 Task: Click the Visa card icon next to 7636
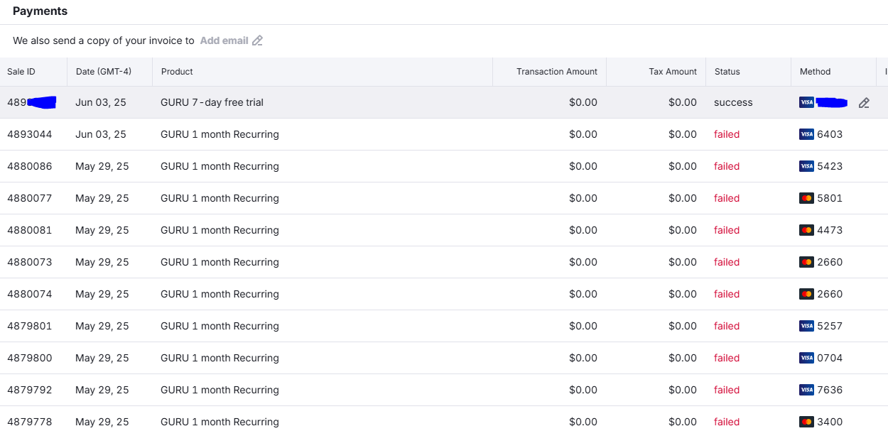click(806, 390)
